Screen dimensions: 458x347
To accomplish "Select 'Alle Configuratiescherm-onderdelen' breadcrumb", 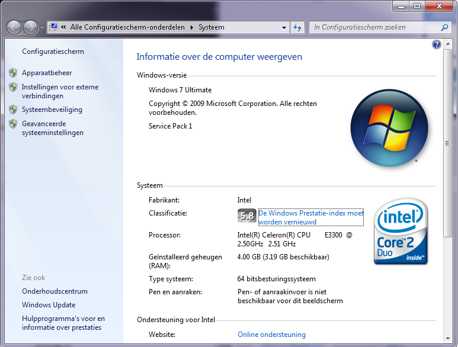I will (127, 27).
